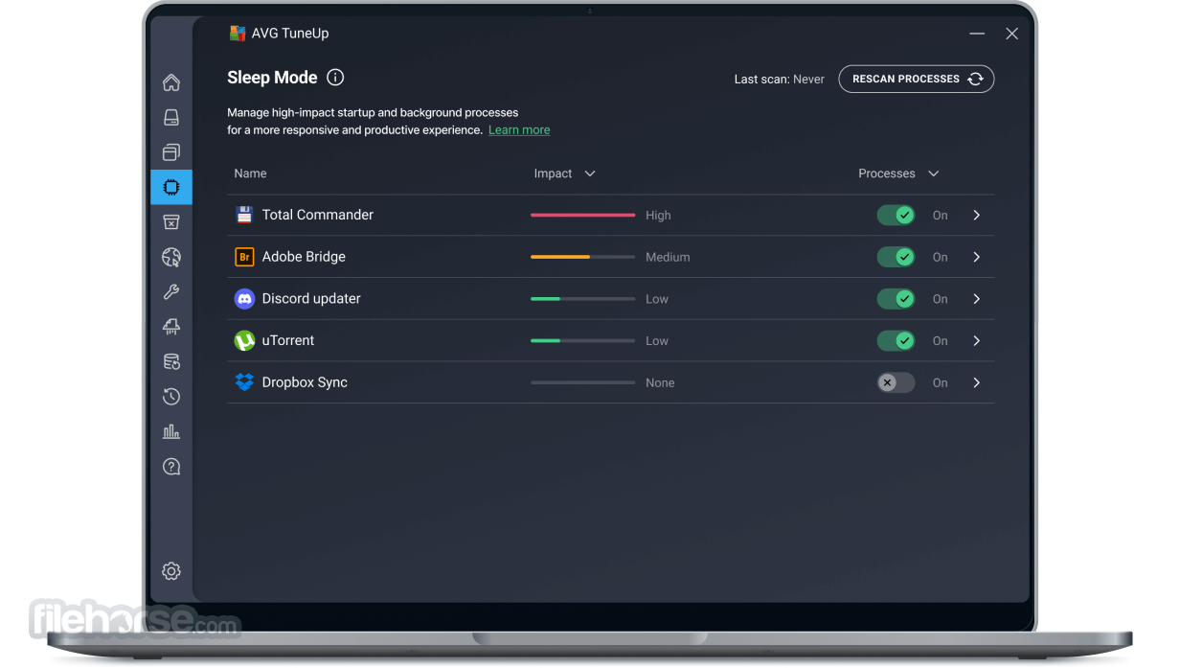
Task: Open the settings gear icon
Action: pyautogui.click(x=171, y=571)
